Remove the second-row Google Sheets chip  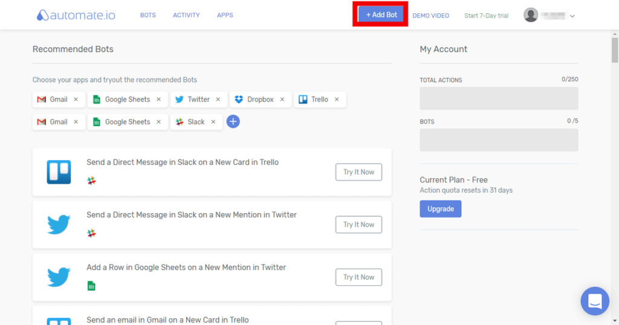pos(159,122)
